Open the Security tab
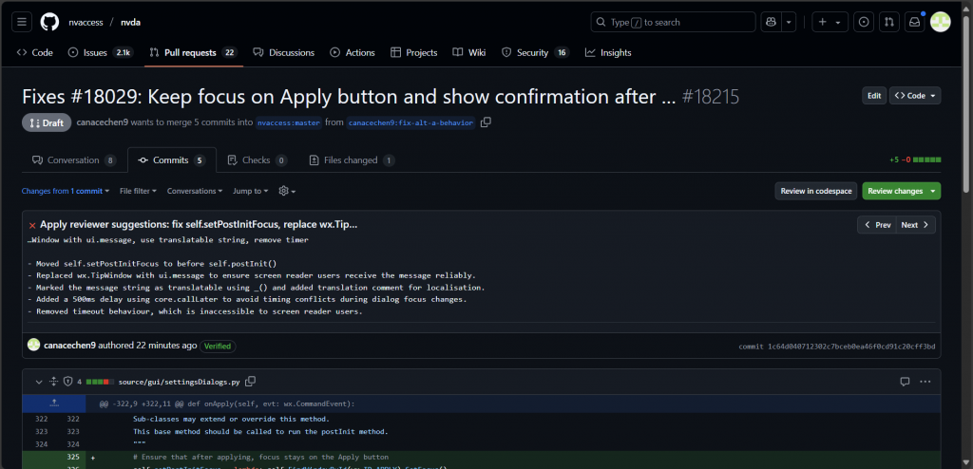The height and width of the screenshot is (469, 973). [535, 53]
